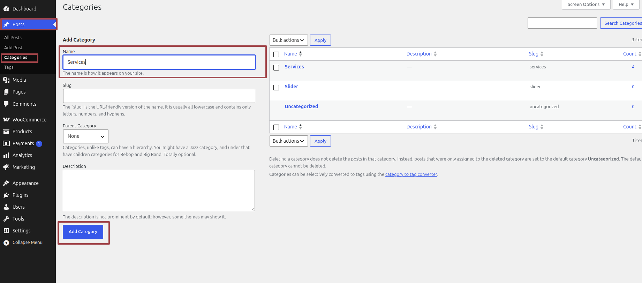Viewport: 642px width, 283px height.
Task: Sort by Description arrows in table footer
Action: coord(435,127)
